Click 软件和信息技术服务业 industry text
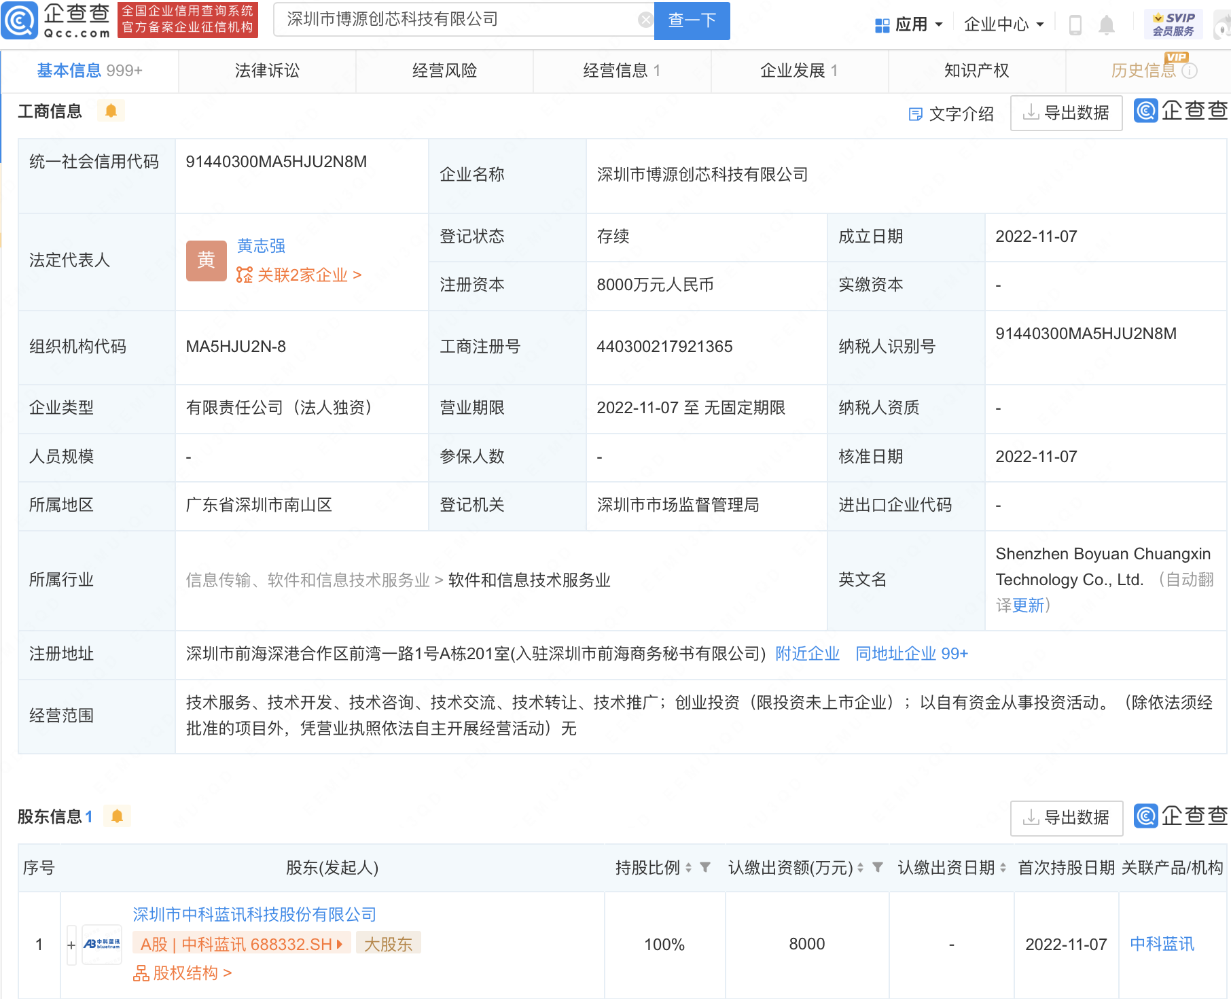This screenshot has height=999, width=1231. pyautogui.click(x=529, y=580)
